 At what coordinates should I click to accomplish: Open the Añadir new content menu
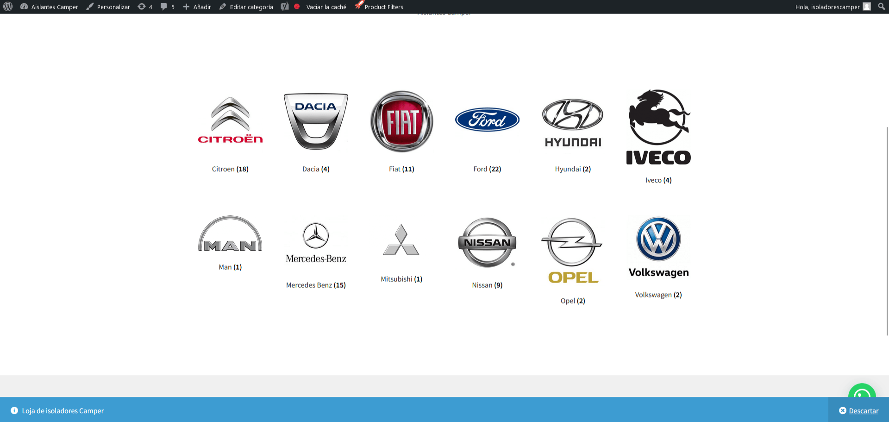click(x=197, y=6)
